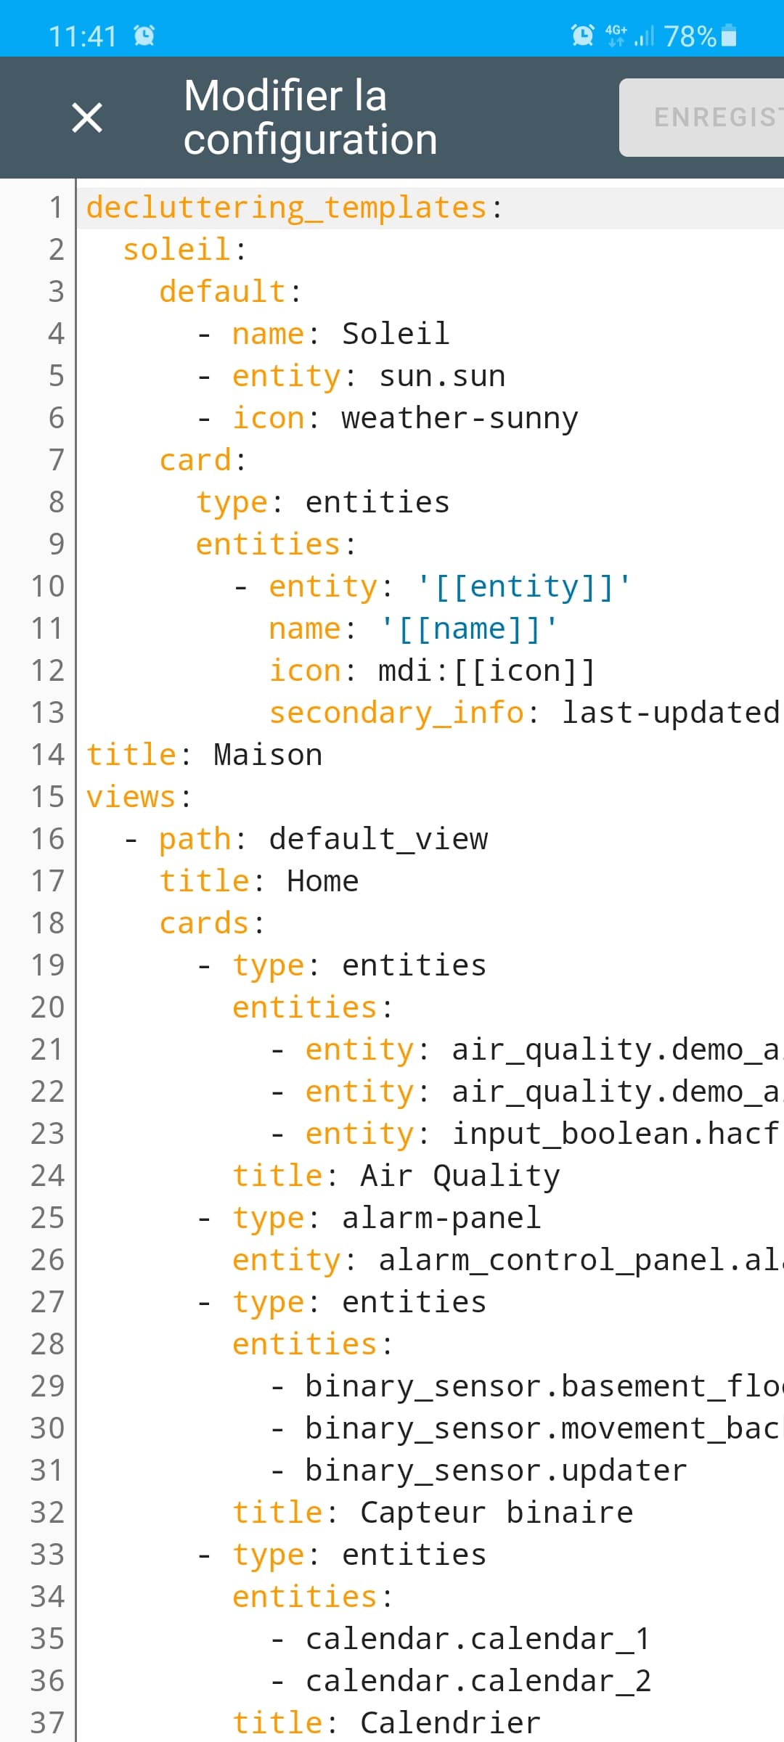Click the '[[entity]]' template placeholder

pyautogui.click(x=523, y=587)
